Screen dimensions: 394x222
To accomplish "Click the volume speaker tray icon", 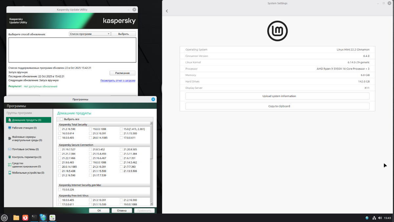I will (x=380, y=218).
